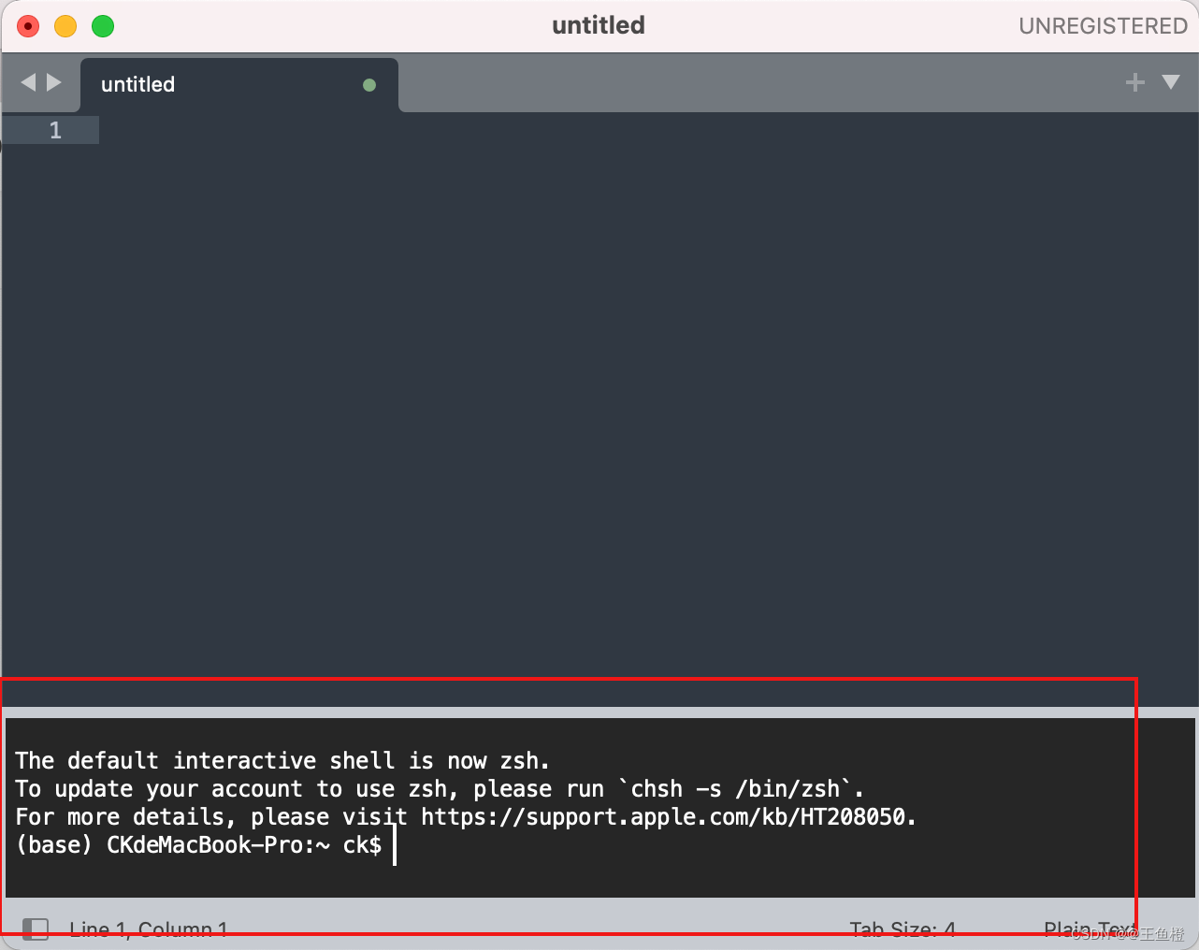Click the panel switcher icon in the status bar
1199x950 pixels.
[34, 928]
